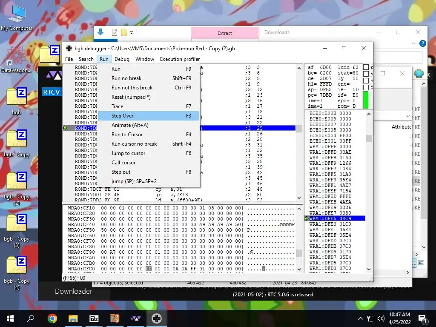Open the Search menu
The image size is (436, 327).
click(x=86, y=59)
